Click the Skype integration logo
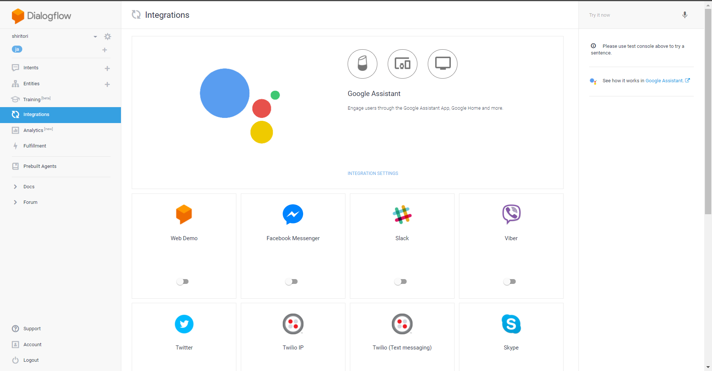712x371 pixels. pyautogui.click(x=511, y=324)
